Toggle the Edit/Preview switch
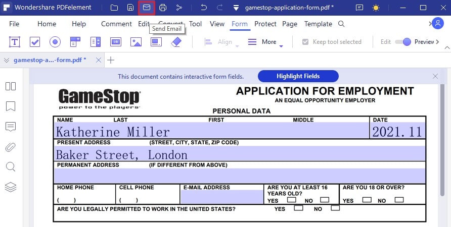 click(403, 42)
